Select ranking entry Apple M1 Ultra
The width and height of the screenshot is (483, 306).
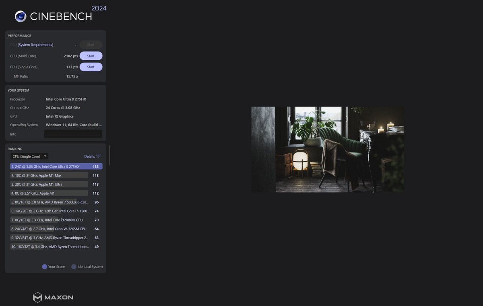point(56,184)
